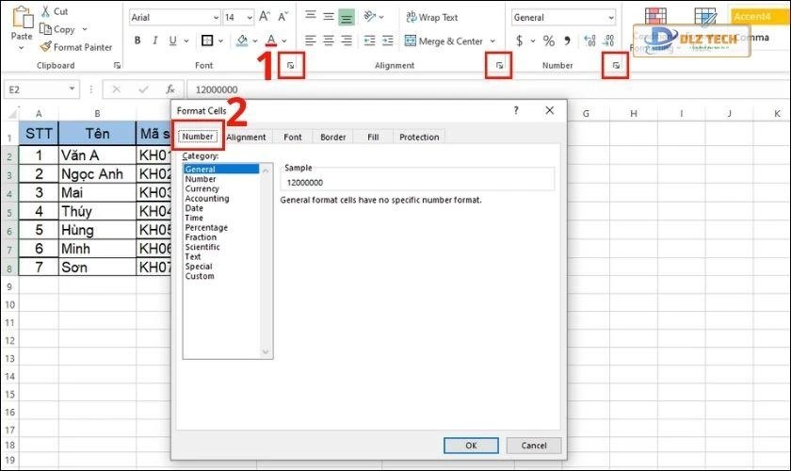Viewport: 791px width, 471px height.
Task: Switch to the Protection tab in dialog
Action: click(x=418, y=137)
